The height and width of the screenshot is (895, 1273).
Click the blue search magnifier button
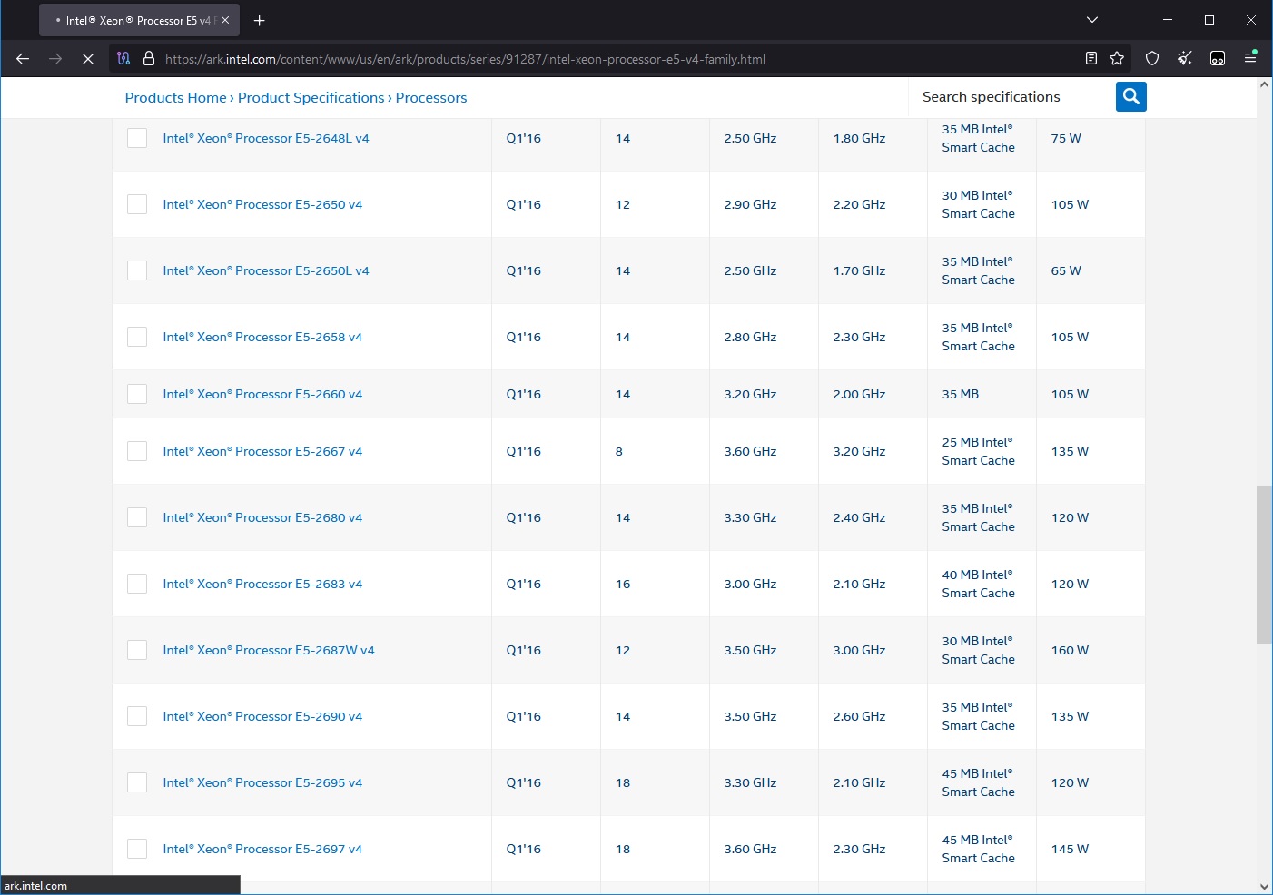(1131, 96)
